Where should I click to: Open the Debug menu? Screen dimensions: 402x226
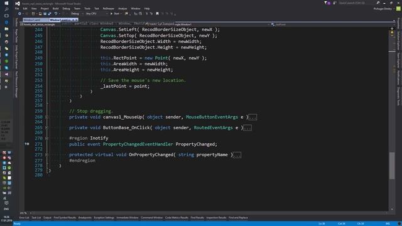click(66, 8)
